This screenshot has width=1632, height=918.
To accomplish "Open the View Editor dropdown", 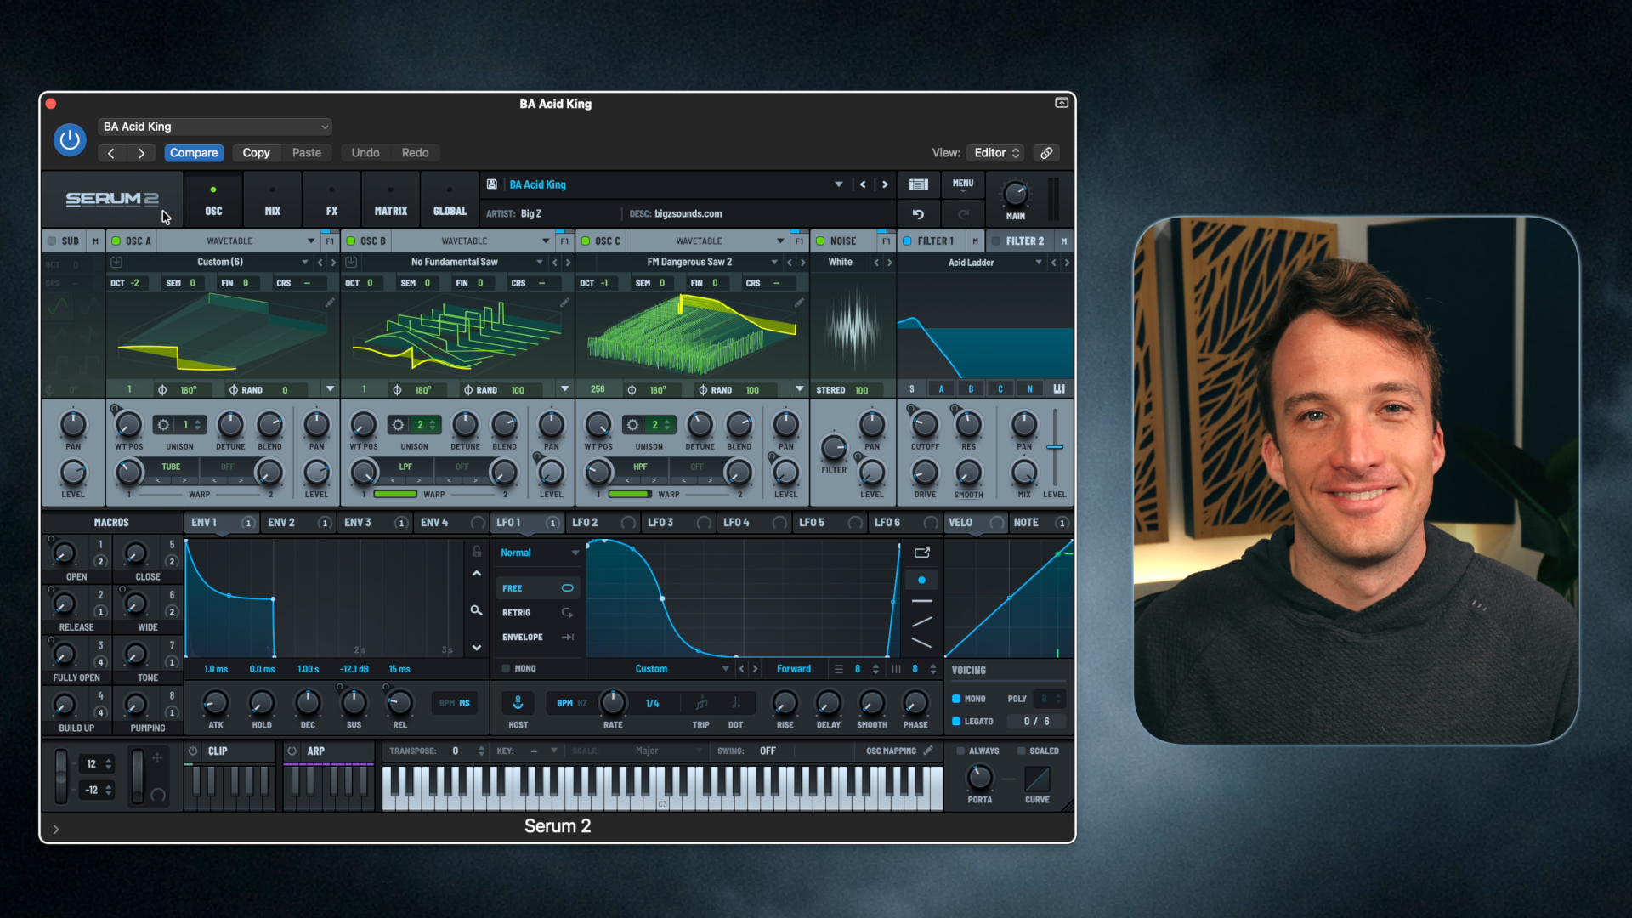I will click(996, 153).
